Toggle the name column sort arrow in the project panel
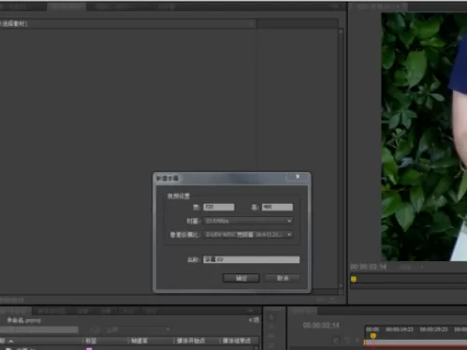 (x=11, y=342)
